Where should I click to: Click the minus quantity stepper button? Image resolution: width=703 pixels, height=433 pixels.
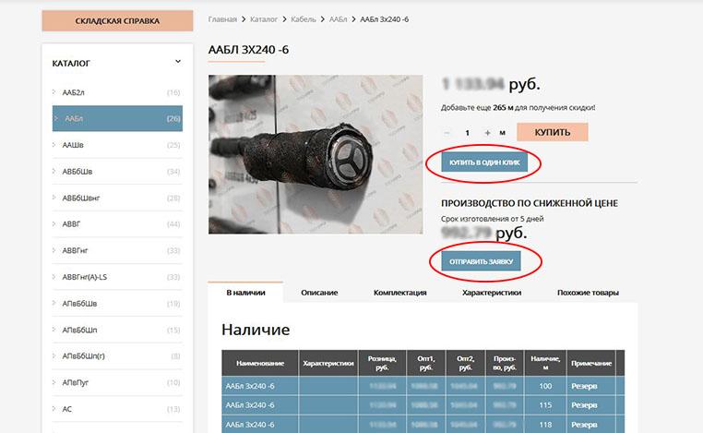[447, 133]
